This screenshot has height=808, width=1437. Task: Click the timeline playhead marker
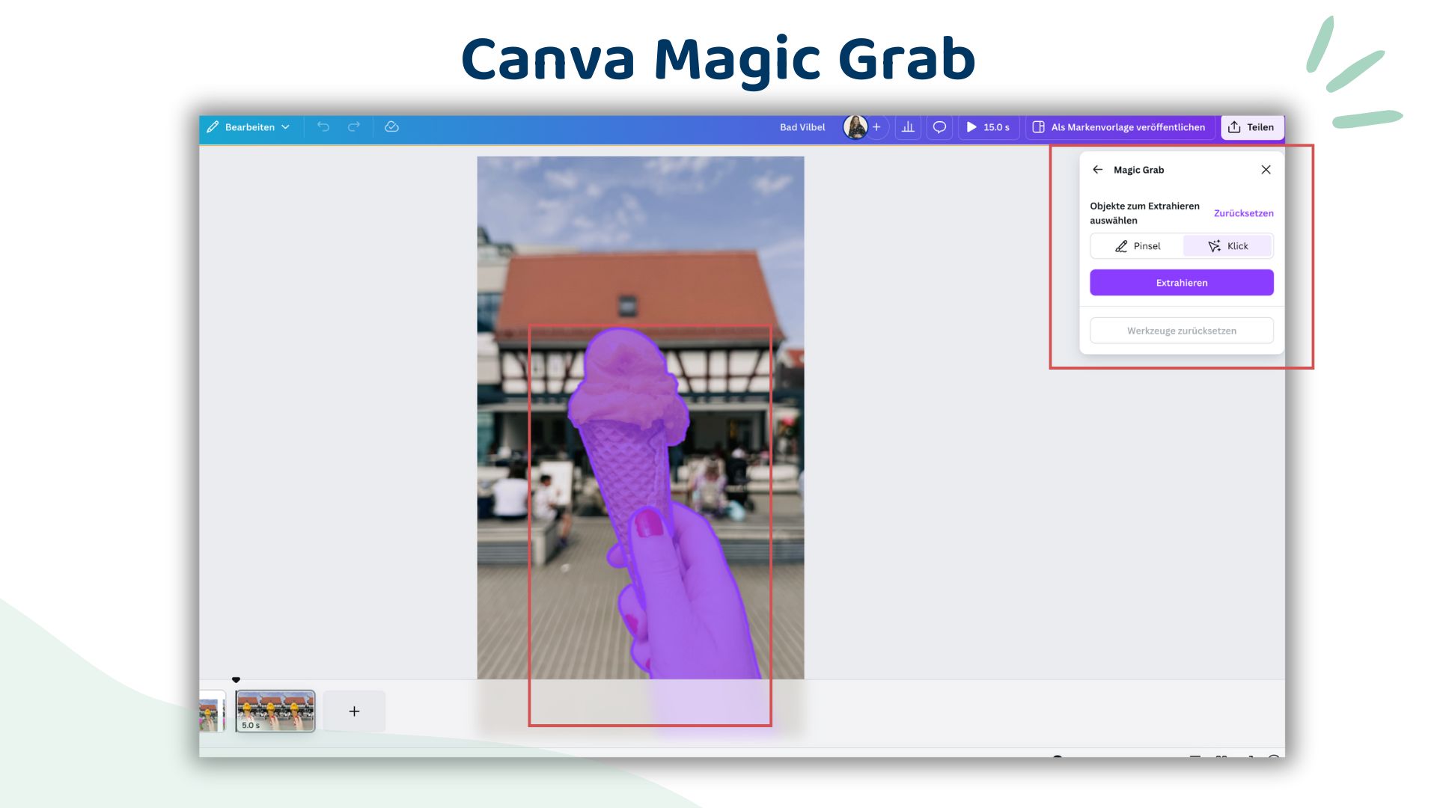[x=236, y=680]
